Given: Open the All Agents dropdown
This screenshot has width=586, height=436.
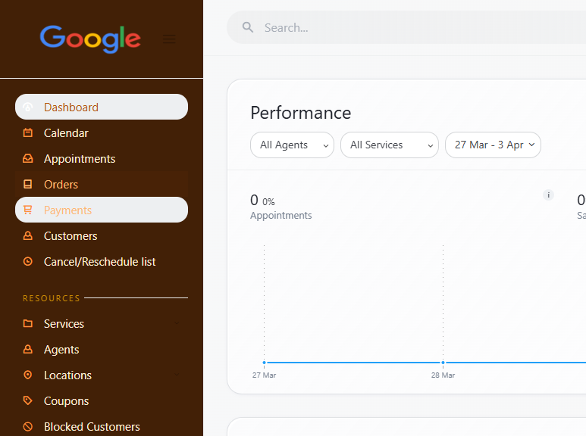Looking at the screenshot, I should (x=292, y=145).
